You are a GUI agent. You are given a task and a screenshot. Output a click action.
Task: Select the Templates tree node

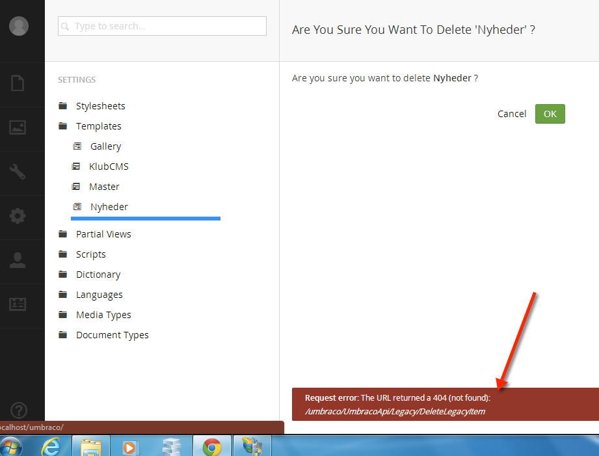point(99,126)
